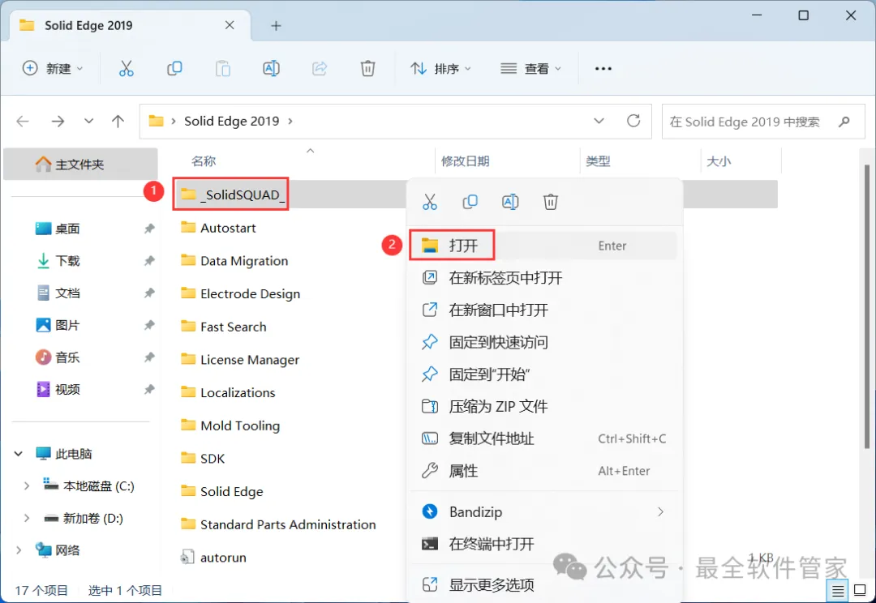Image resolution: width=876 pixels, height=603 pixels.
Task: Expand the 本地磁盘 (C:) tree node
Action: pos(26,486)
